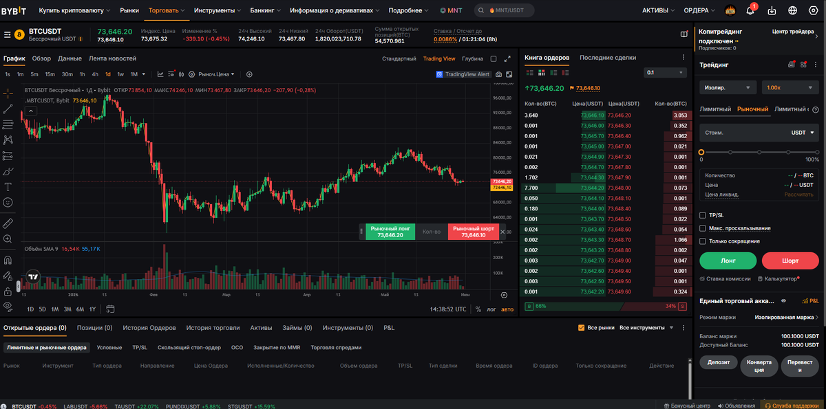Image resolution: width=826 pixels, height=409 pixels.
Task: Open the notifications bell
Action: click(x=750, y=10)
